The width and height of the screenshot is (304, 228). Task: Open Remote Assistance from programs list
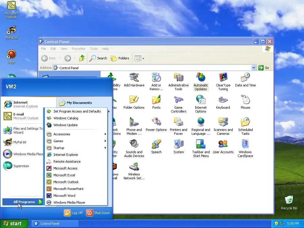point(76,161)
